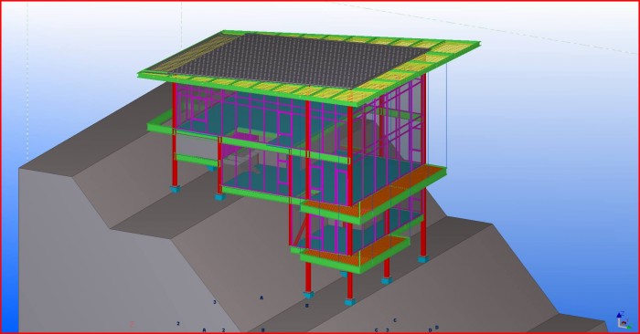Select the thin blue hanger rod beside roof
The image size is (640, 334).
click(x=446, y=114)
